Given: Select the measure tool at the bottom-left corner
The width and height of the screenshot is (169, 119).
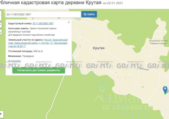Looking at the screenshot, I should pyautogui.click(x=1, y=114).
